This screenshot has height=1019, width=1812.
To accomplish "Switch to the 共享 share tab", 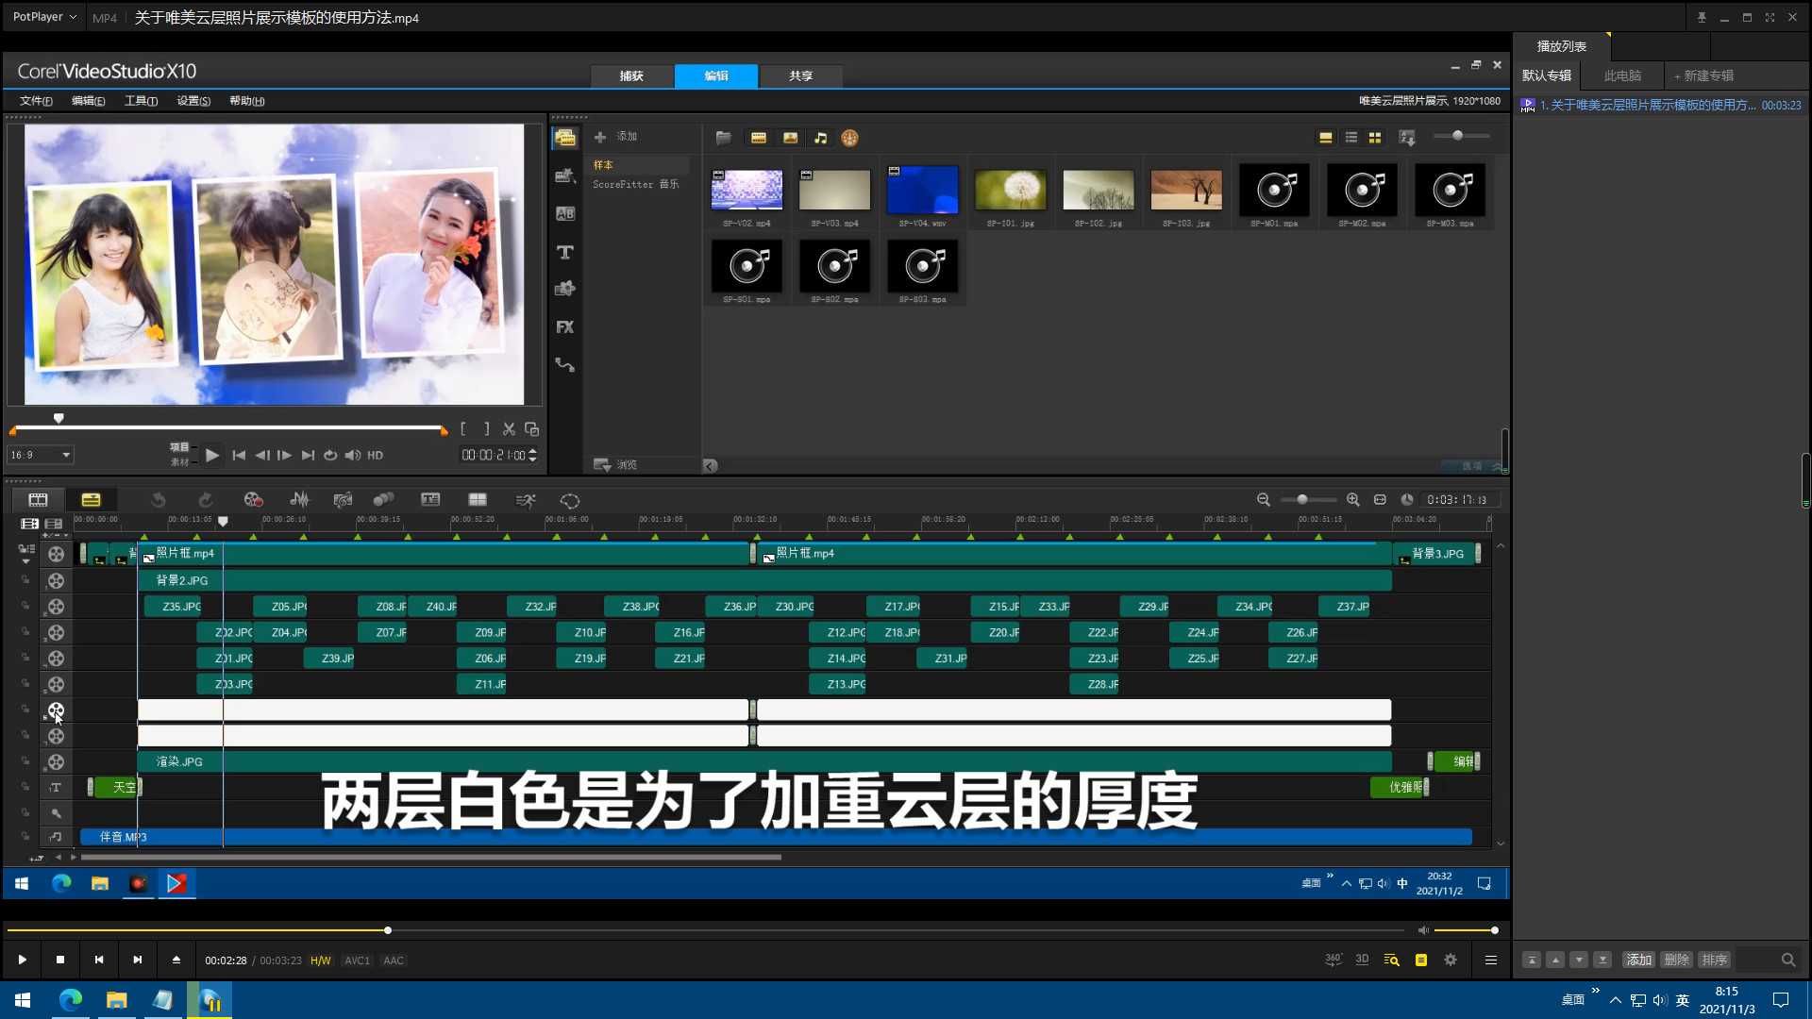I will 800,75.
